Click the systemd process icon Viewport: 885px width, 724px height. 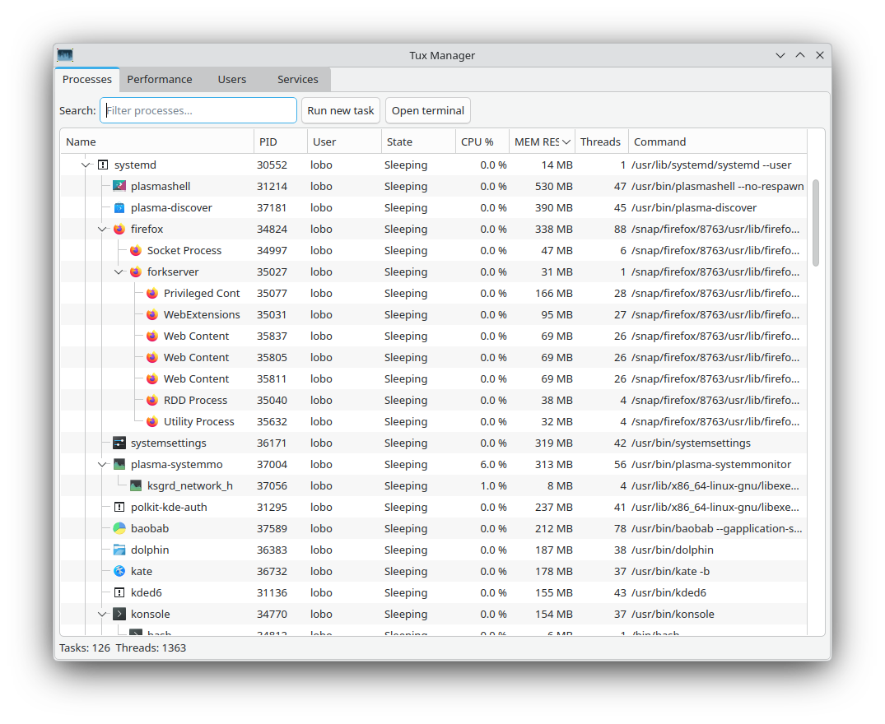tap(103, 165)
